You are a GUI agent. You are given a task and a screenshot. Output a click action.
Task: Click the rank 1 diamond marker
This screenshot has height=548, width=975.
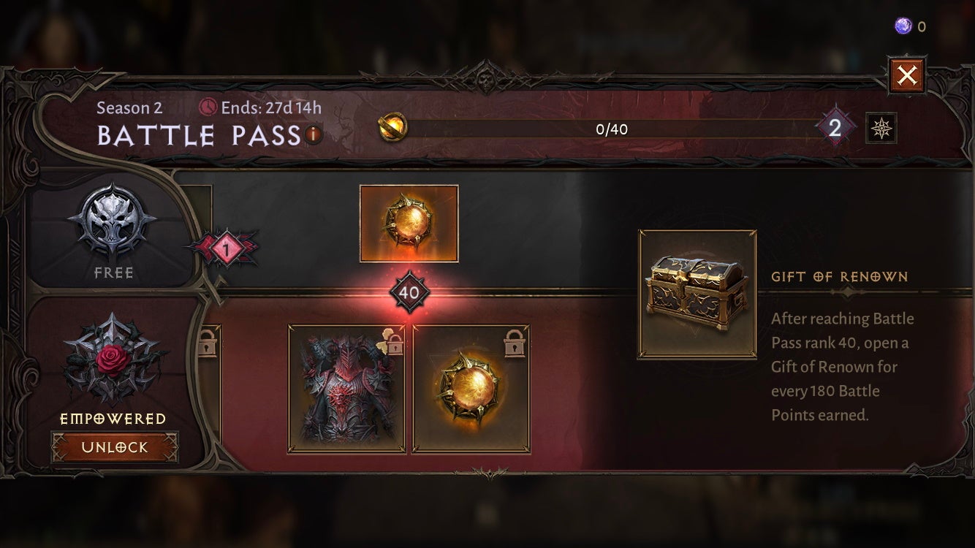pos(227,250)
